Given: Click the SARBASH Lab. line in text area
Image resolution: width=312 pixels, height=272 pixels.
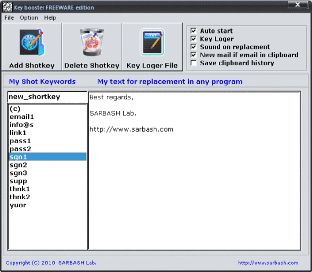Looking at the screenshot, I should tap(113, 113).
